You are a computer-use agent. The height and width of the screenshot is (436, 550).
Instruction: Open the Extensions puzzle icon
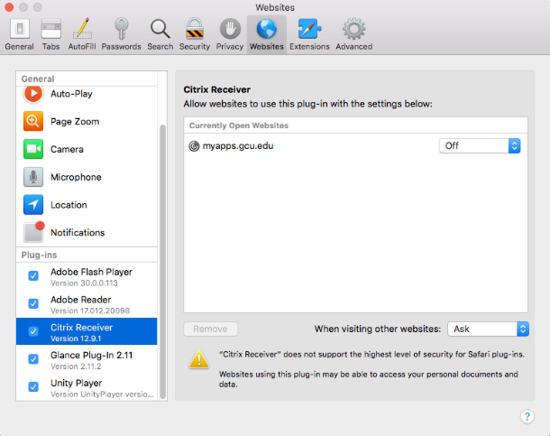click(309, 29)
